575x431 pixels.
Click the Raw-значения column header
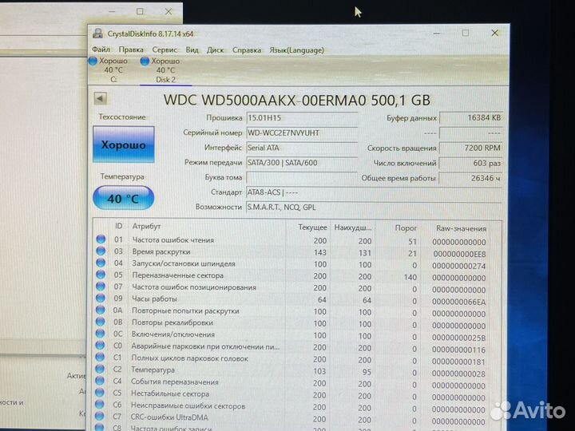(x=461, y=228)
